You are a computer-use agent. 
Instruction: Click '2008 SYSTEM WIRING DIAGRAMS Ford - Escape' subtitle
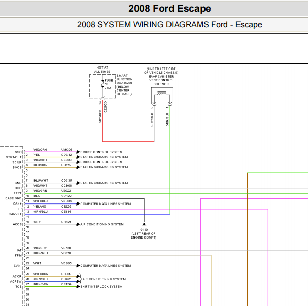[x=169, y=25]
